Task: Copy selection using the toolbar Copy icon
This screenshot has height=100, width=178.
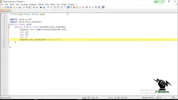Action: pyautogui.click(x=27, y=7)
